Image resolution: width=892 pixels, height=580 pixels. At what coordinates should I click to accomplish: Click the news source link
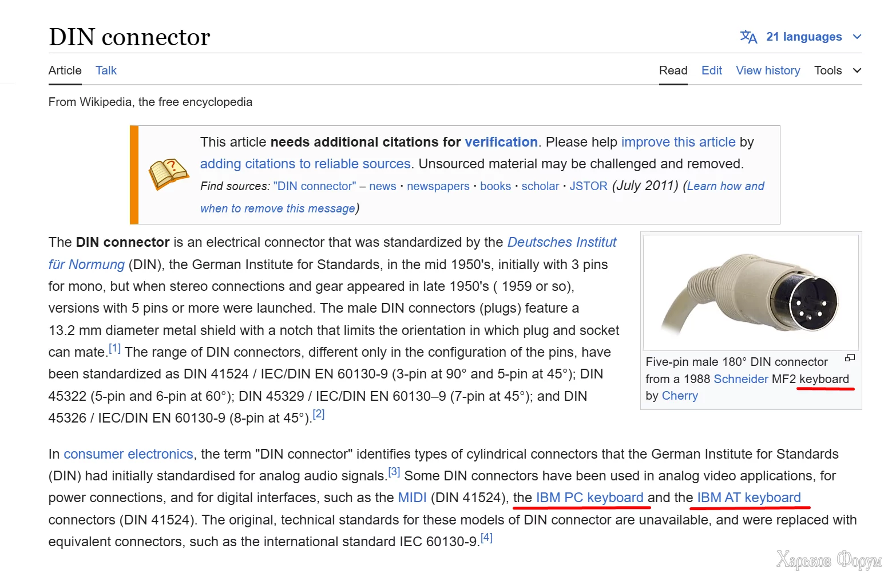pyautogui.click(x=383, y=186)
